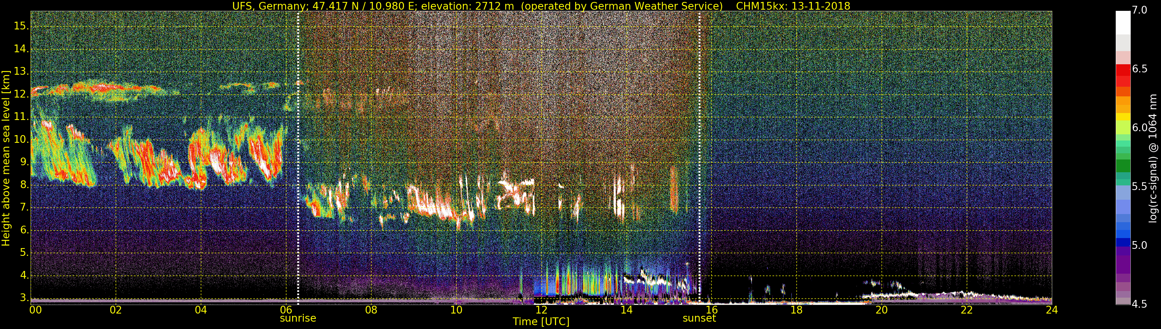Click the '18' time axis tick label
The height and width of the screenshot is (329, 1161).
[x=796, y=310]
